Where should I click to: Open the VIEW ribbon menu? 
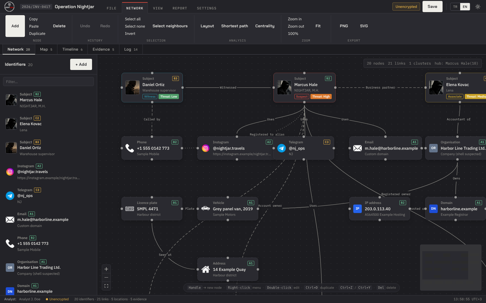(158, 8)
